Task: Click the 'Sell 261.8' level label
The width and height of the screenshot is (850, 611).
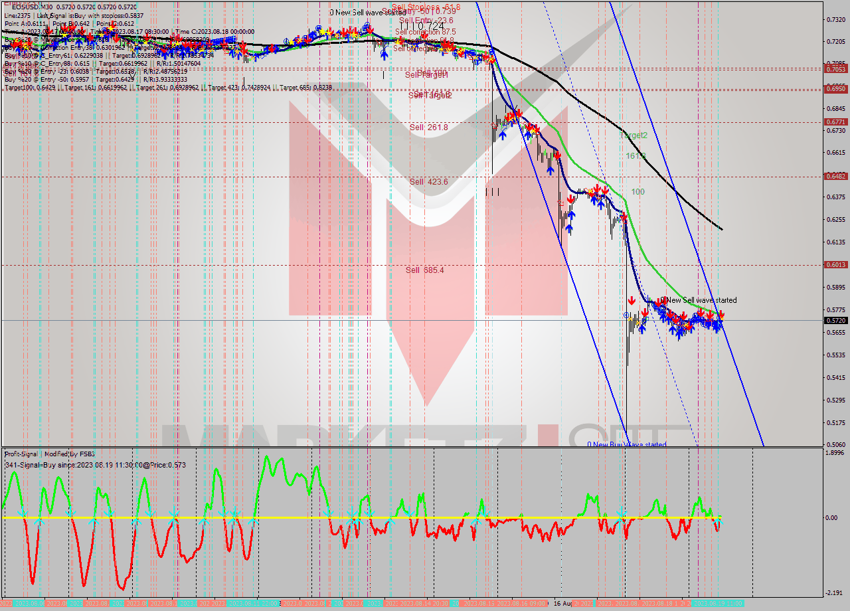Action: pyautogui.click(x=428, y=127)
